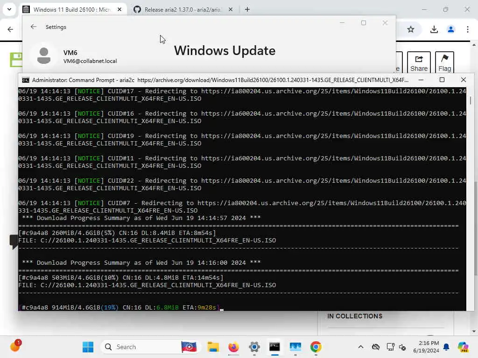The width and height of the screenshot is (478, 358).
Task: Open the Settings gear icon in the taskbar
Action: [254, 347]
